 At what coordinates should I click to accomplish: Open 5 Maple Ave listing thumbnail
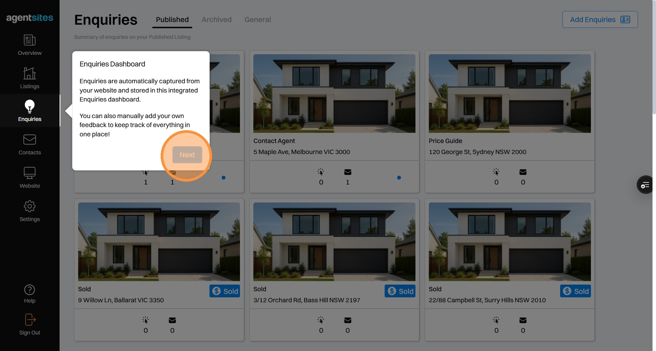[x=334, y=93]
